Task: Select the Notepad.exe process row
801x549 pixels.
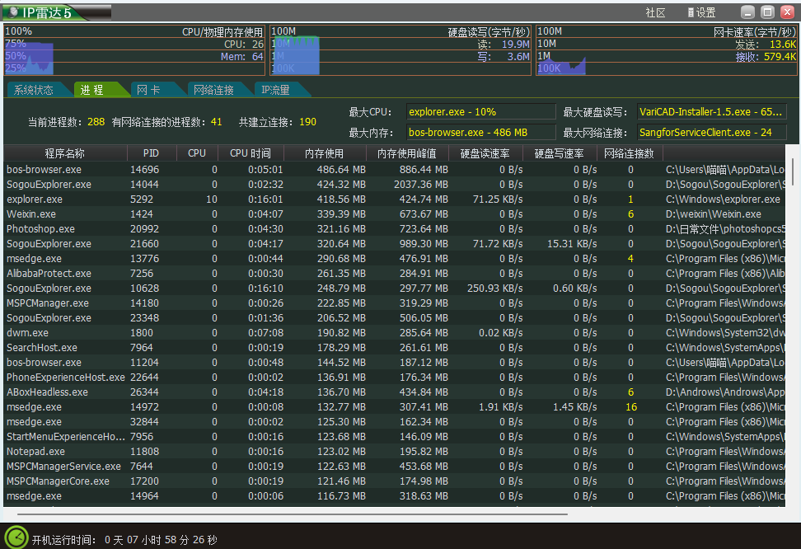Action: (x=36, y=452)
